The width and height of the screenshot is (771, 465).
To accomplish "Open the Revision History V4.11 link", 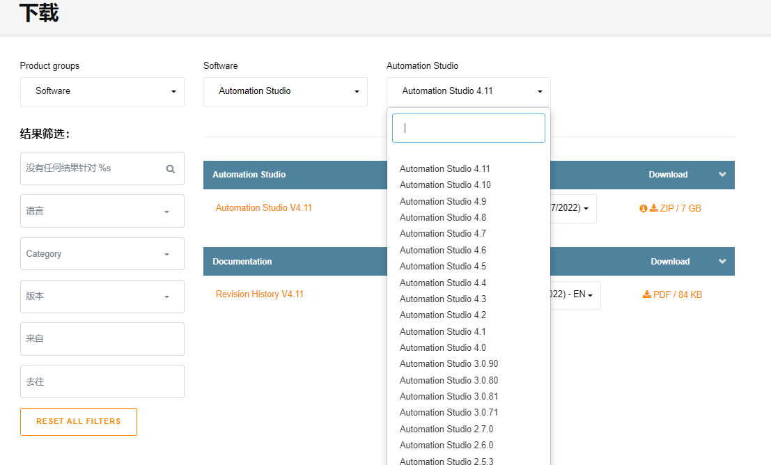I will pyautogui.click(x=260, y=294).
